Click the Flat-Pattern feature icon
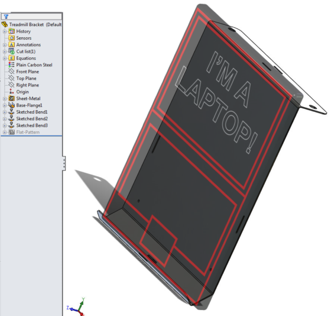The height and width of the screenshot is (316, 331). click(x=11, y=132)
